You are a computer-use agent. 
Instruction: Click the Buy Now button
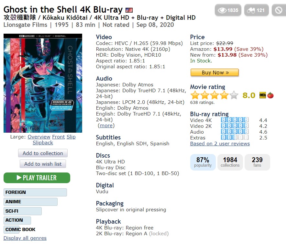214,72
